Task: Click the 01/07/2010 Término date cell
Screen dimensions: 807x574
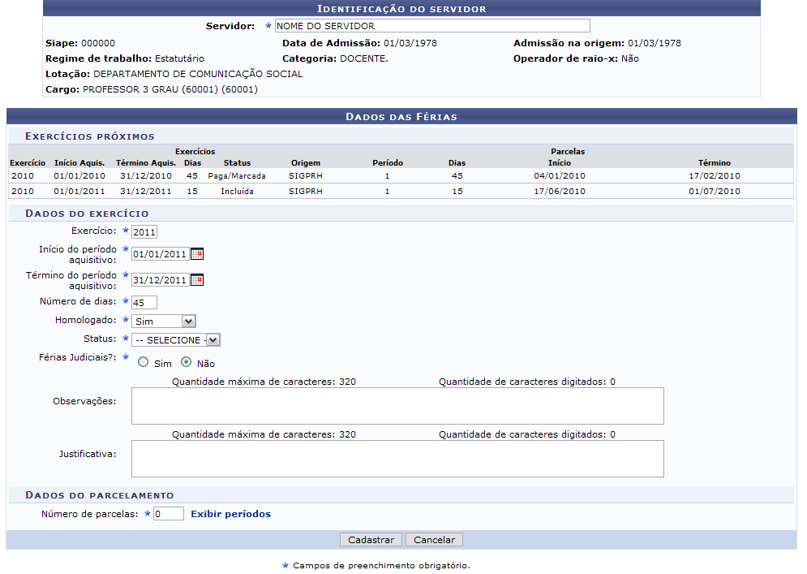Action: pos(714,192)
